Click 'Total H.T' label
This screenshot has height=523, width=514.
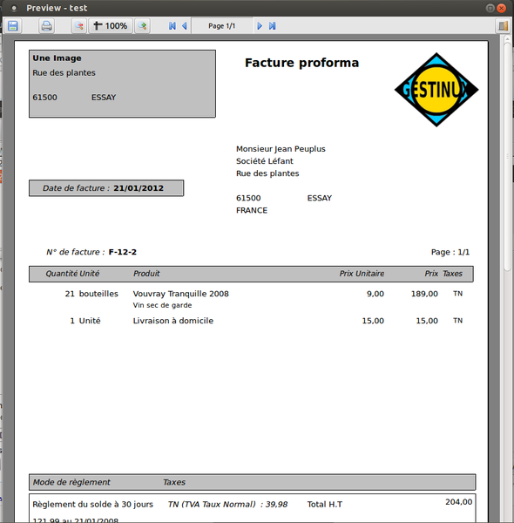point(325,505)
